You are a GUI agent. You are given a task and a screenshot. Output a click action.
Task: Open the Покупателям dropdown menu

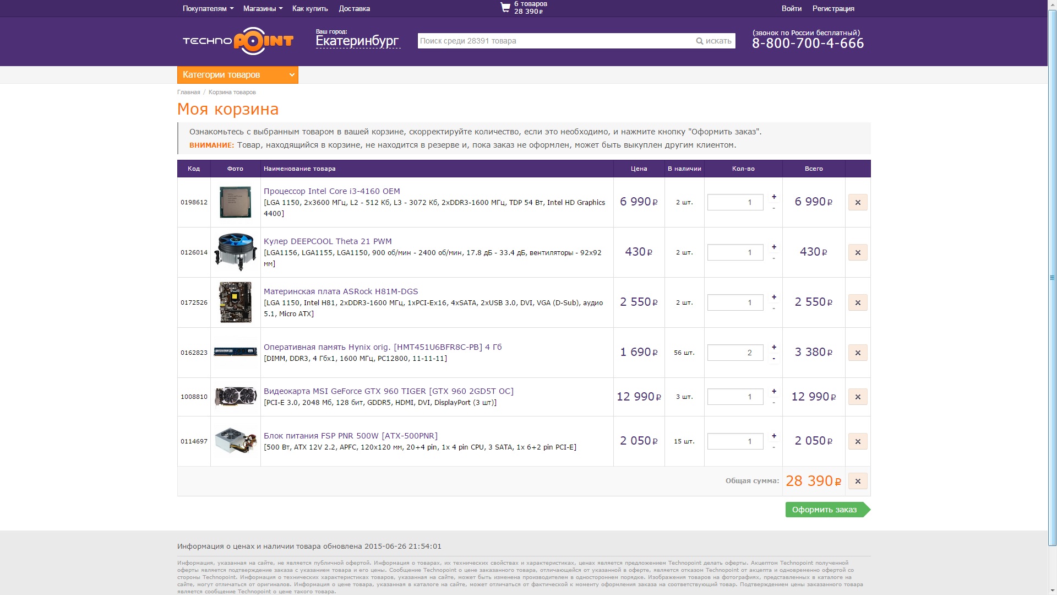pyautogui.click(x=208, y=8)
